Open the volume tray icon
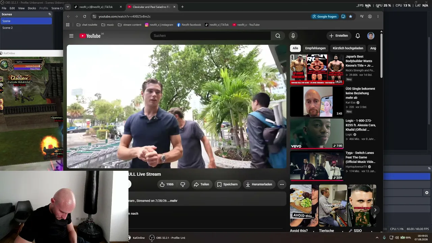Viewport: 432px width, 243px height. coord(397,238)
